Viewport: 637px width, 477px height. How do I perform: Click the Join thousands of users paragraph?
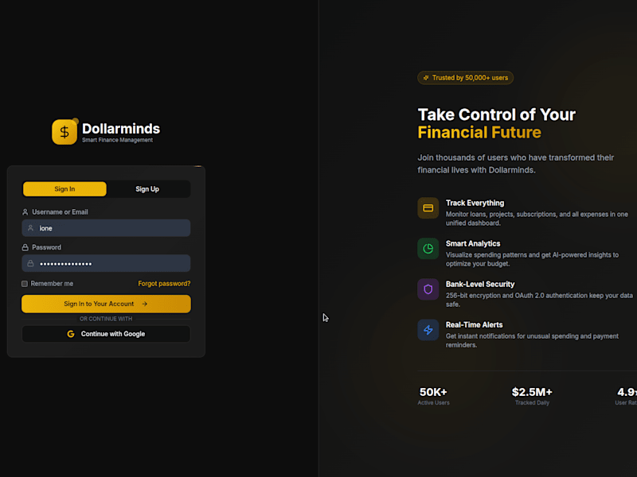(x=515, y=164)
